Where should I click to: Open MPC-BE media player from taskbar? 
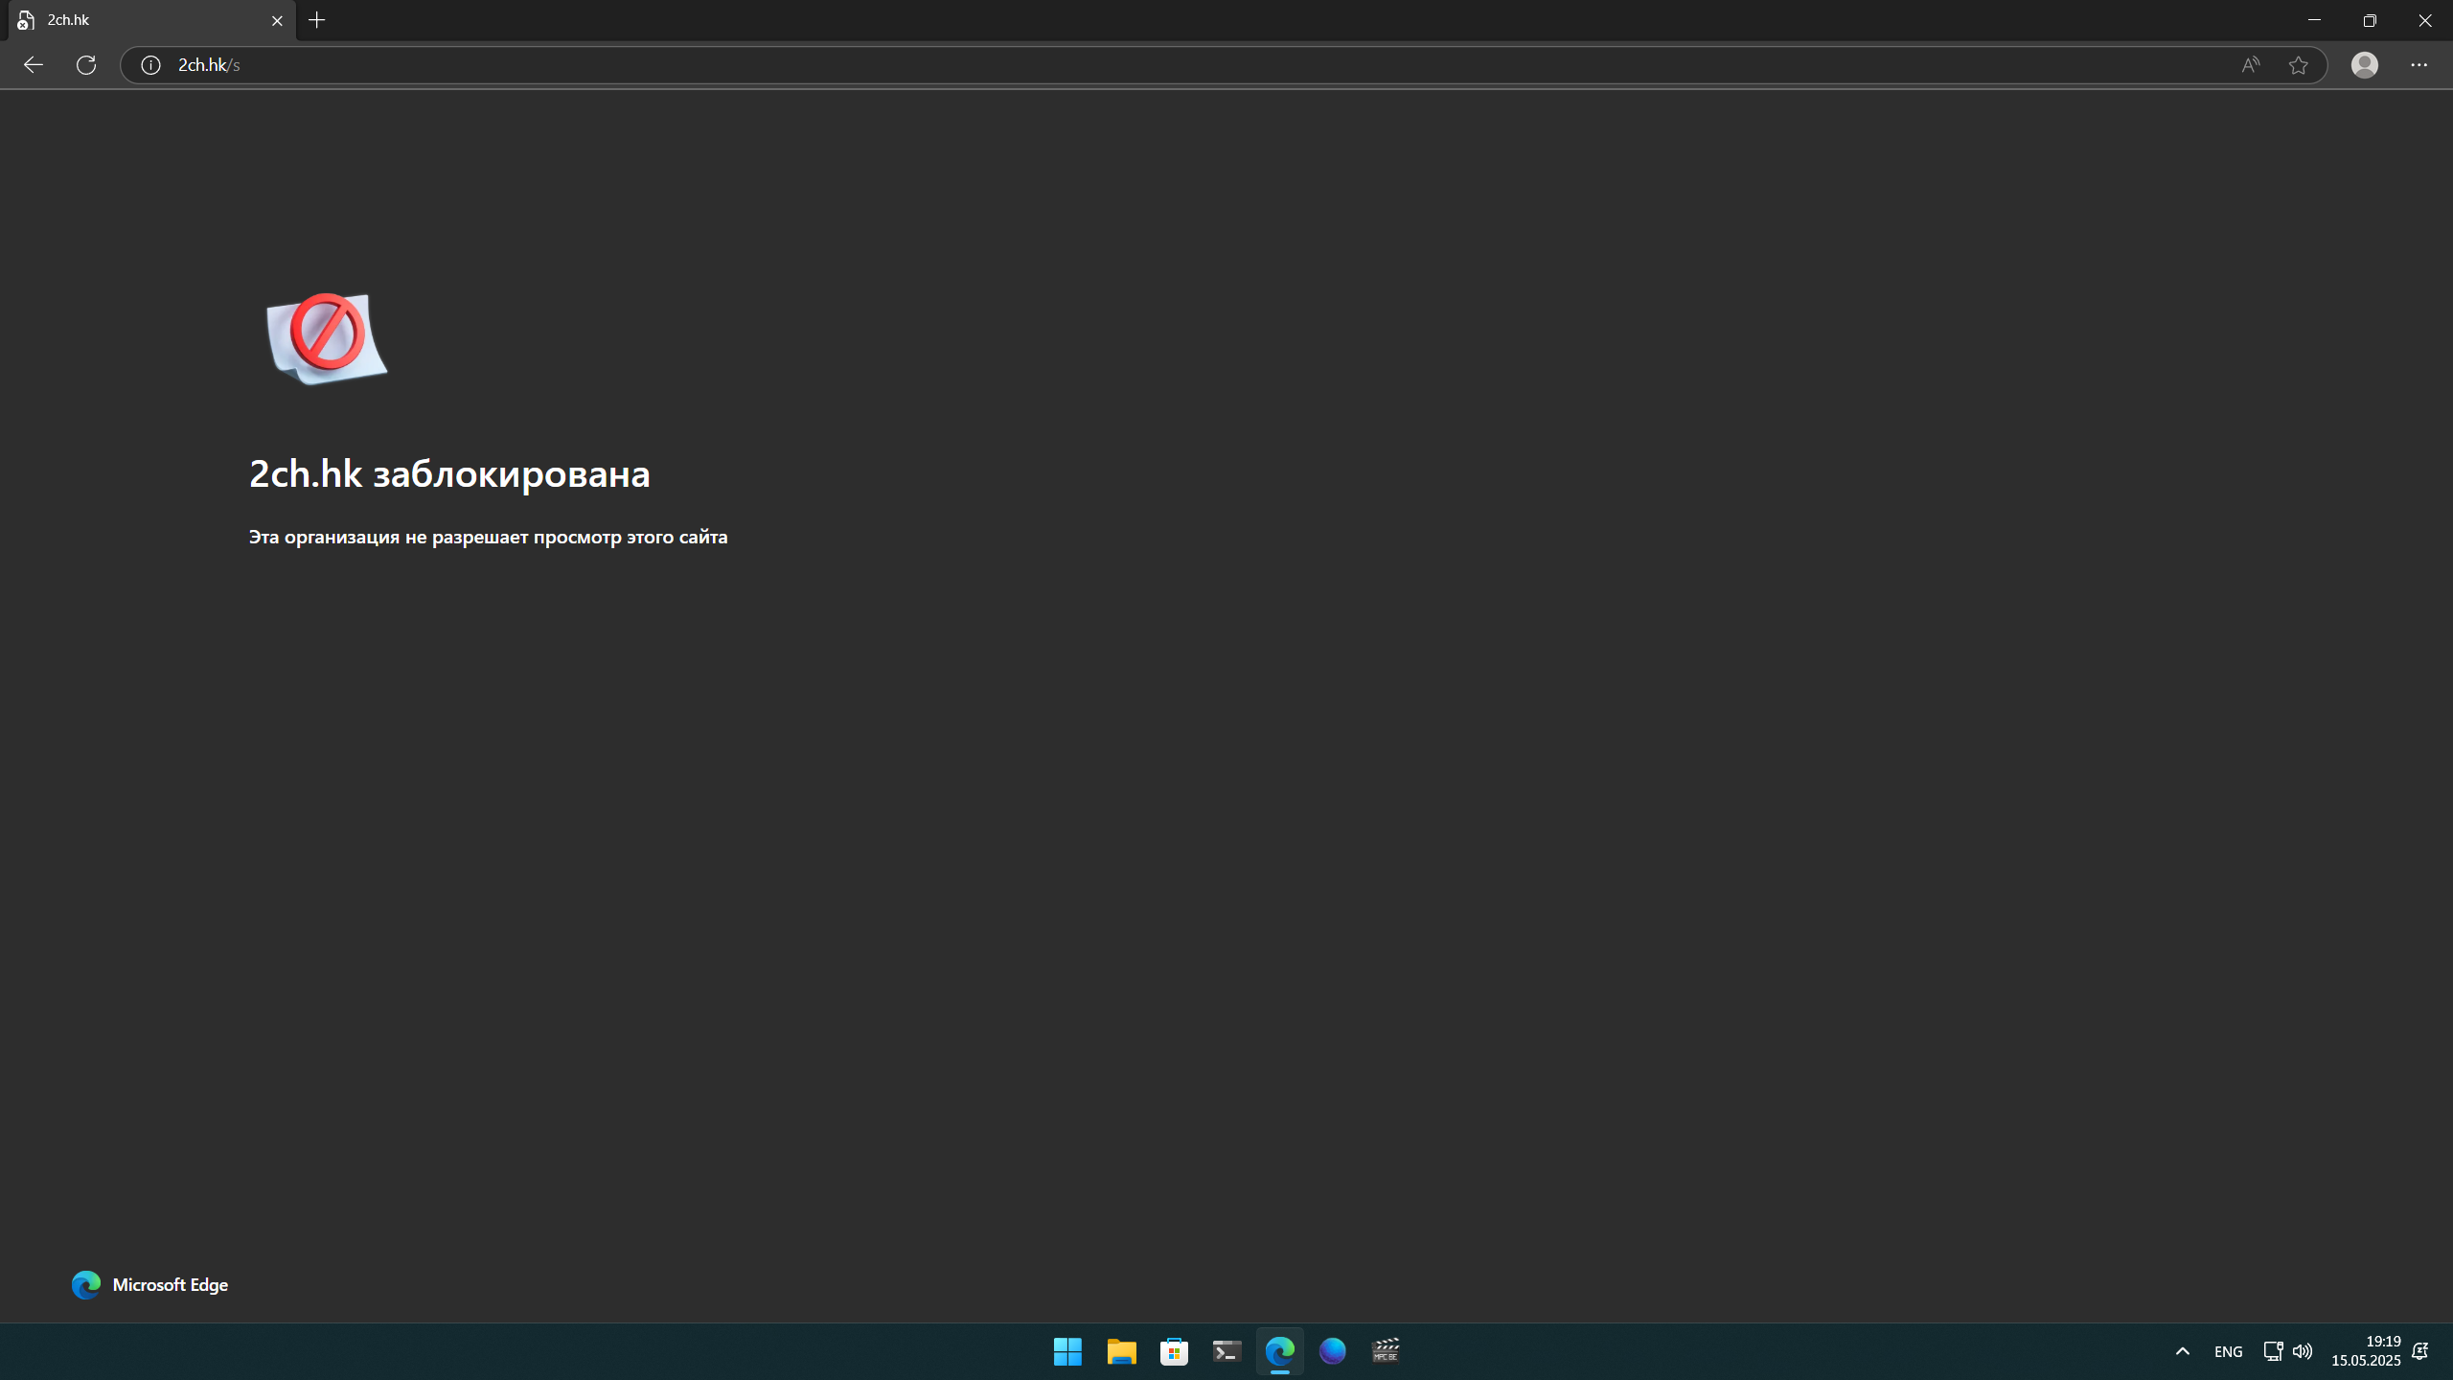click(1386, 1351)
